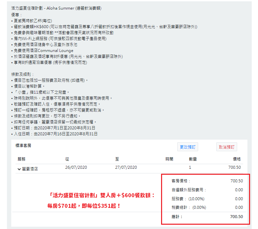Click the 價目以港幣計算 line
The image size is (258, 229).
[28, 86]
